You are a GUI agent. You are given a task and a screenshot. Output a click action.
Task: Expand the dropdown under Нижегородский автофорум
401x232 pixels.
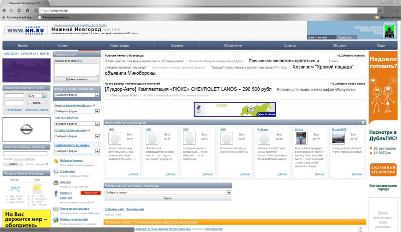pyautogui.click(x=97, y=111)
